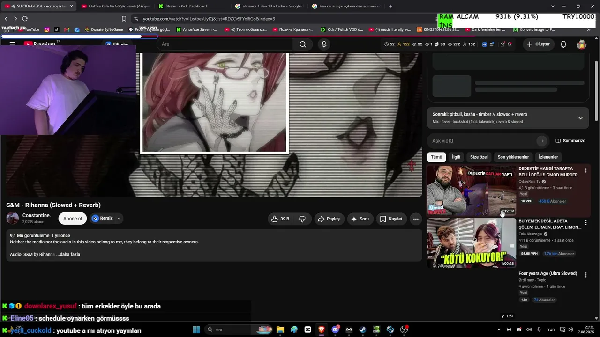Screen dimensions: 600x337
Task: Click the TikTok bookmark icon
Action: pos(57,29)
